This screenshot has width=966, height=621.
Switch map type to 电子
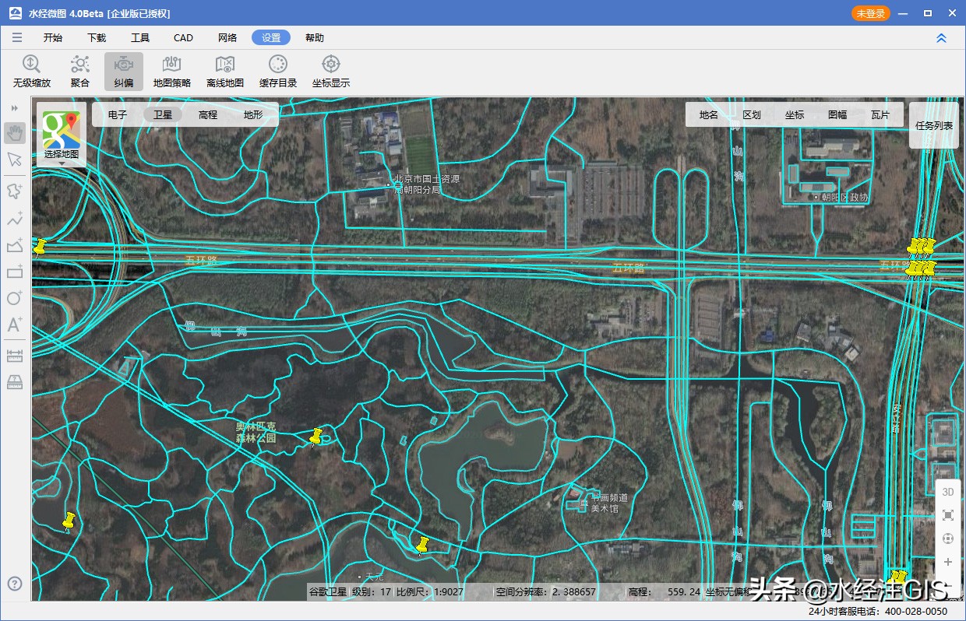click(x=118, y=114)
